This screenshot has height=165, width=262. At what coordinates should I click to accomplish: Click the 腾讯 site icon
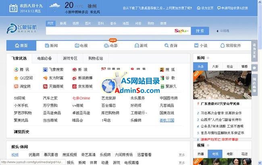click(x=16, y=69)
